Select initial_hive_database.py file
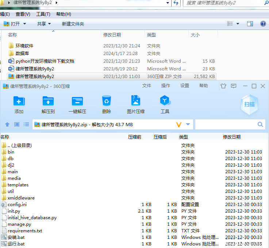The image size is (269, 248). (29, 217)
